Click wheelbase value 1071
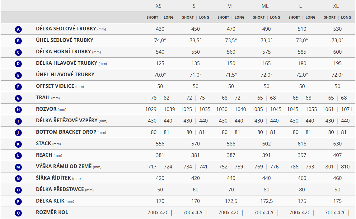Image resolution: width=356 pixels, height=219 pixels. [x=347, y=109]
